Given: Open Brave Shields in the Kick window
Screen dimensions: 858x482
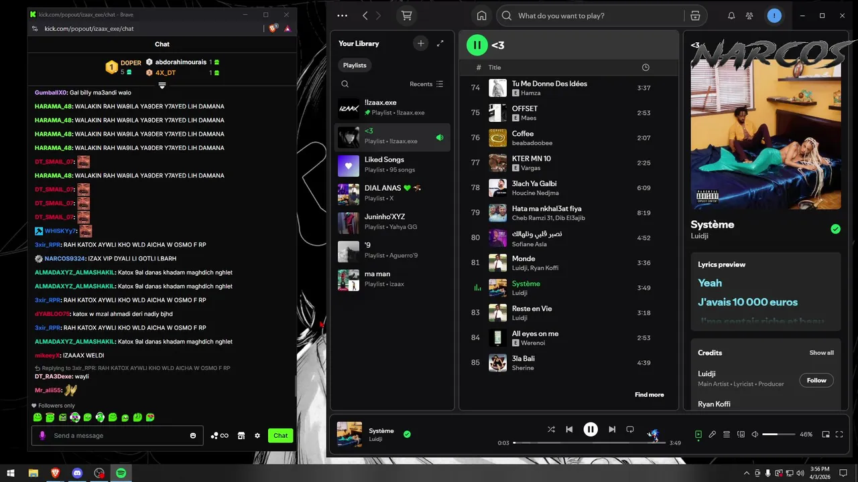Looking at the screenshot, I should [x=273, y=29].
